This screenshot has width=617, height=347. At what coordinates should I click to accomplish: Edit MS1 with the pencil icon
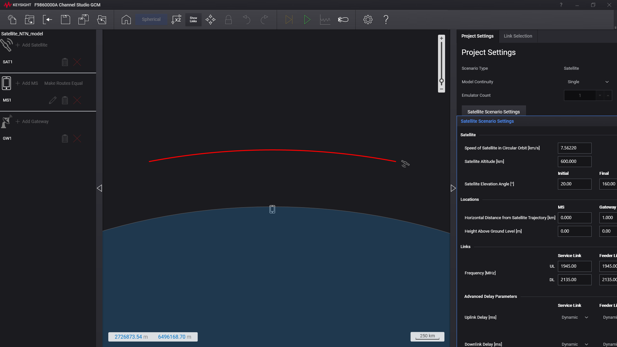click(x=53, y=100)
